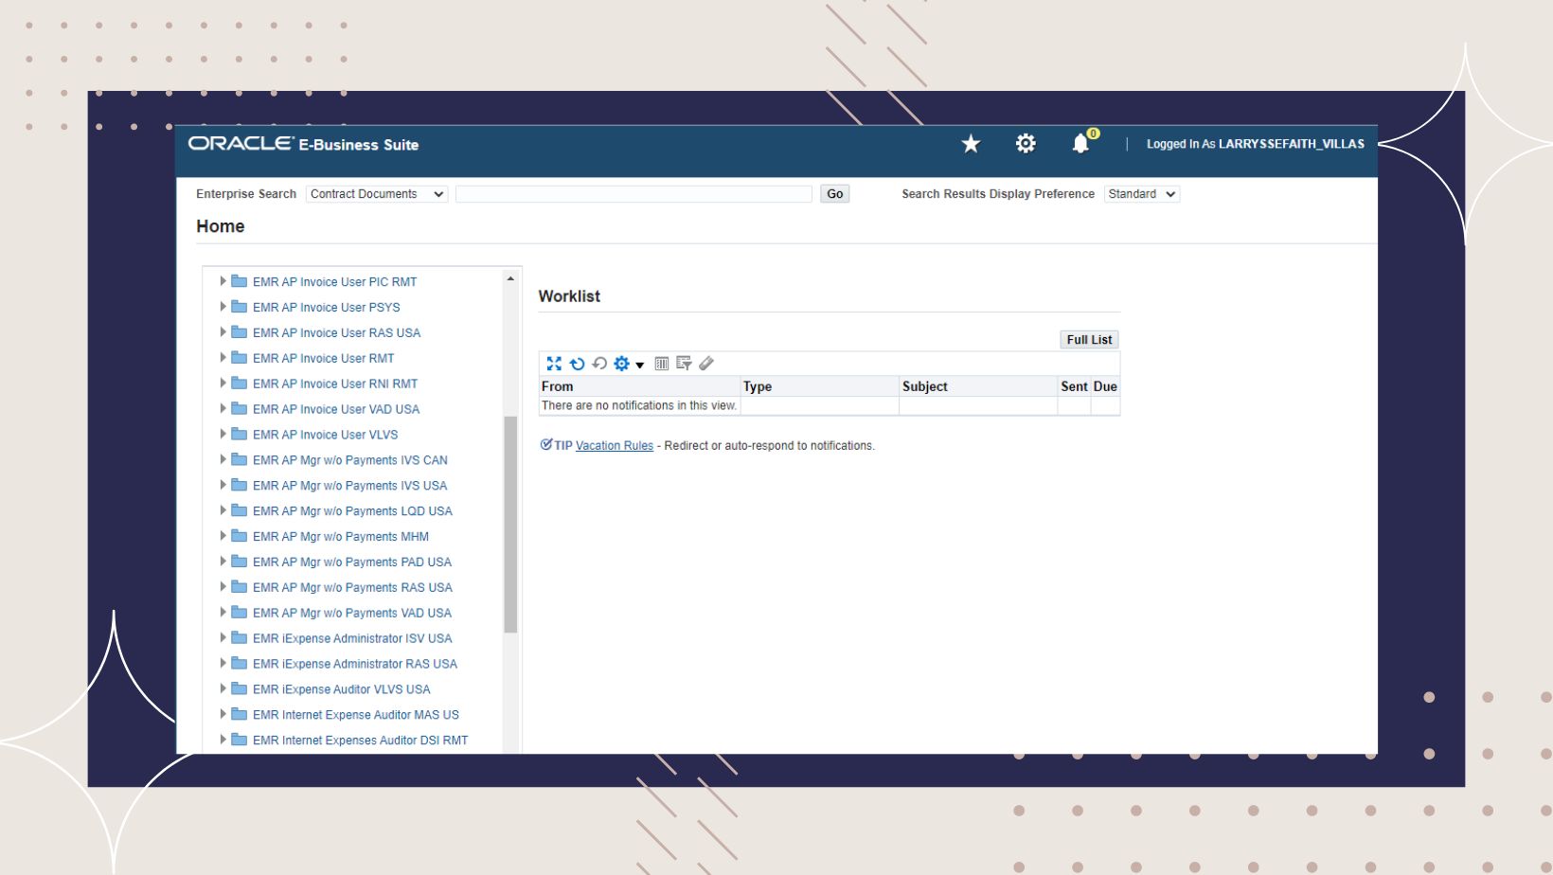This screenshot has height=875, width=1553.
Task: Open the Full List of notifications
Action: click(x=1089, y=340)
